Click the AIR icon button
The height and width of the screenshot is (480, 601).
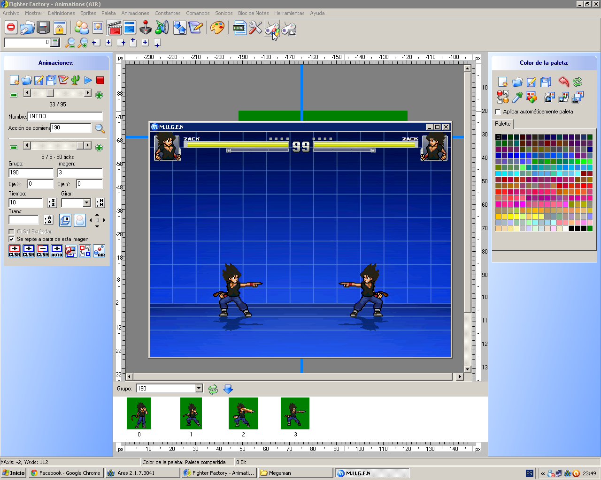[99, 251]
